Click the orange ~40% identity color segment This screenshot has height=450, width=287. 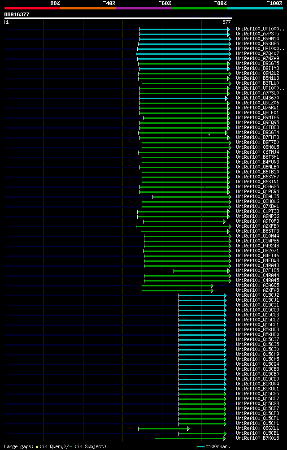coord(88,8)
